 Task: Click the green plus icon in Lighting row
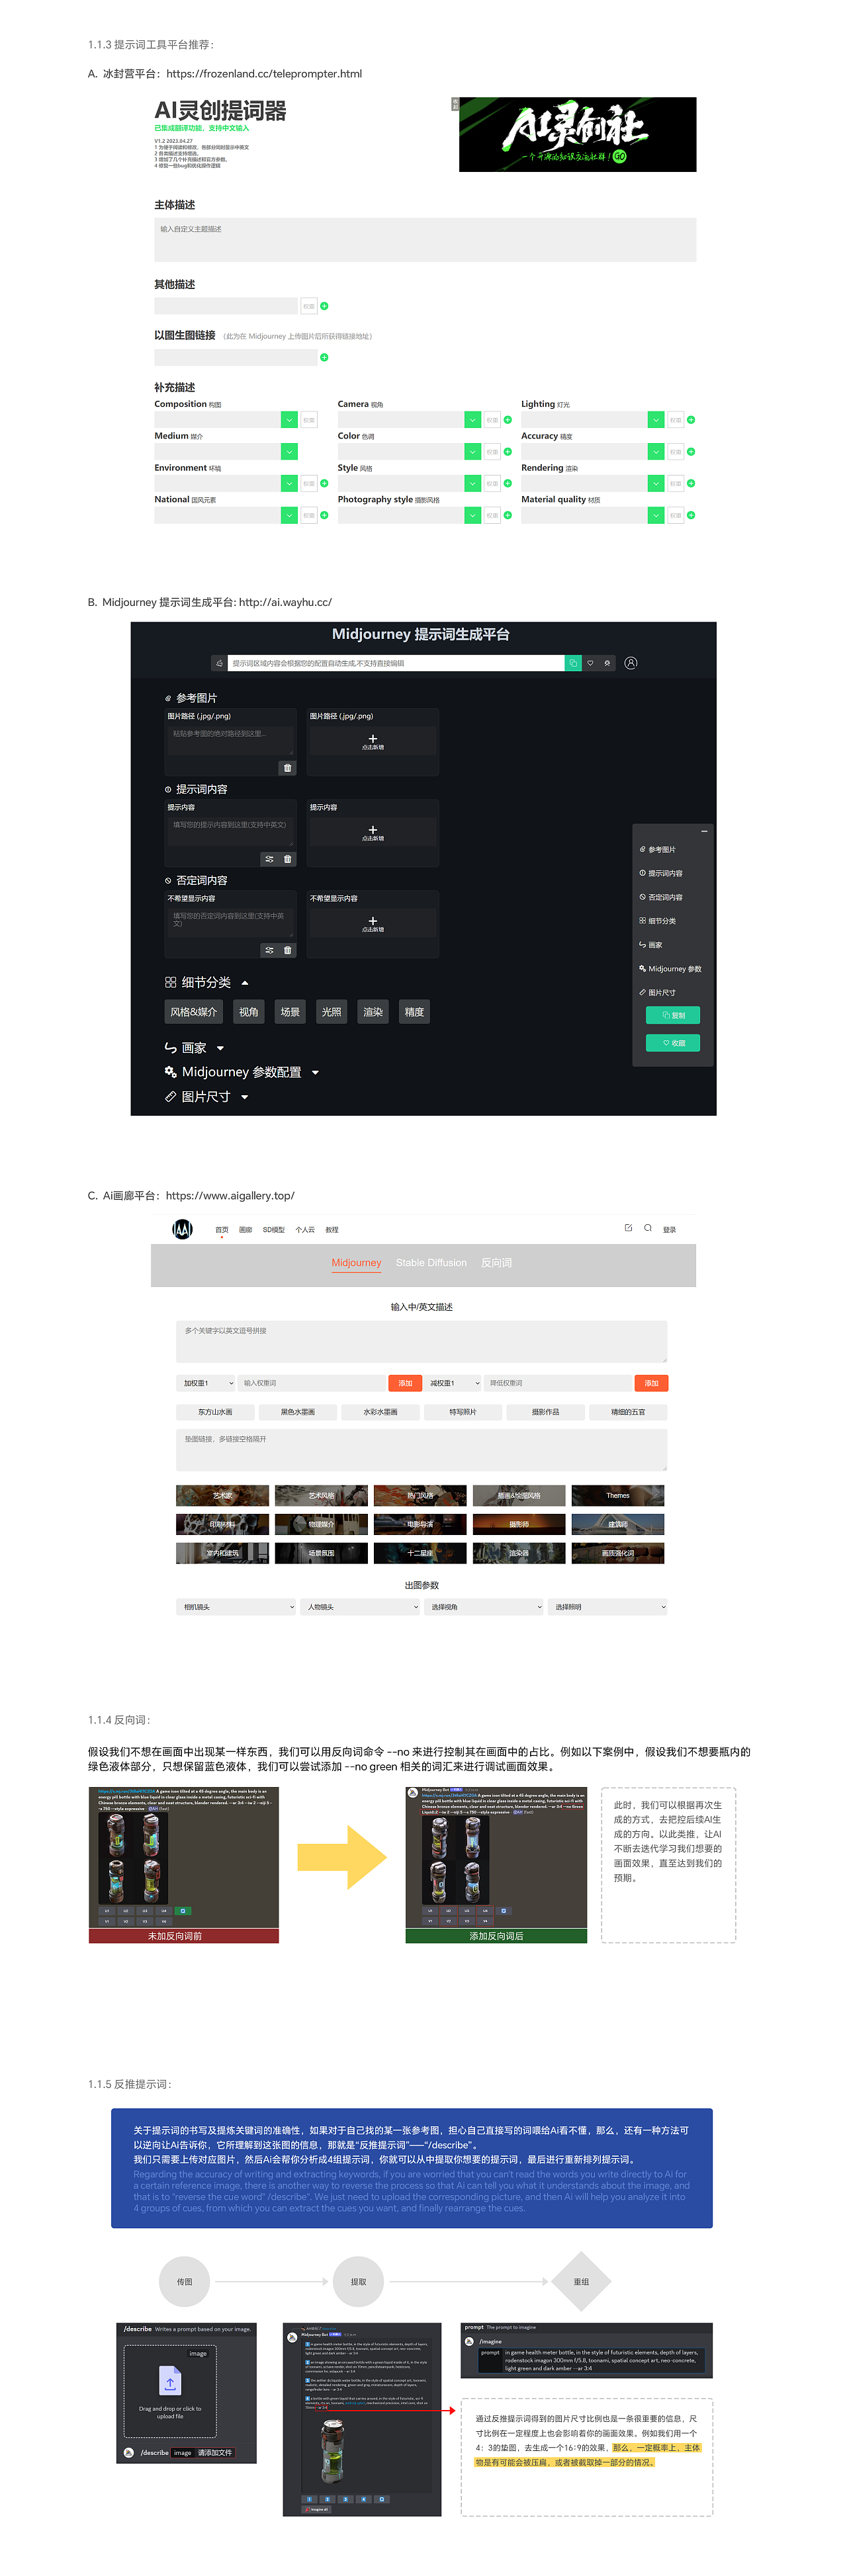point(691,420)
